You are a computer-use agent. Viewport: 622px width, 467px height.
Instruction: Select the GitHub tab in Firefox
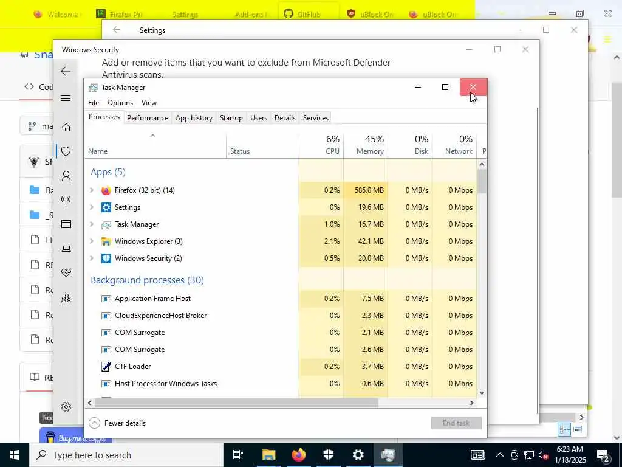[309, 15]
